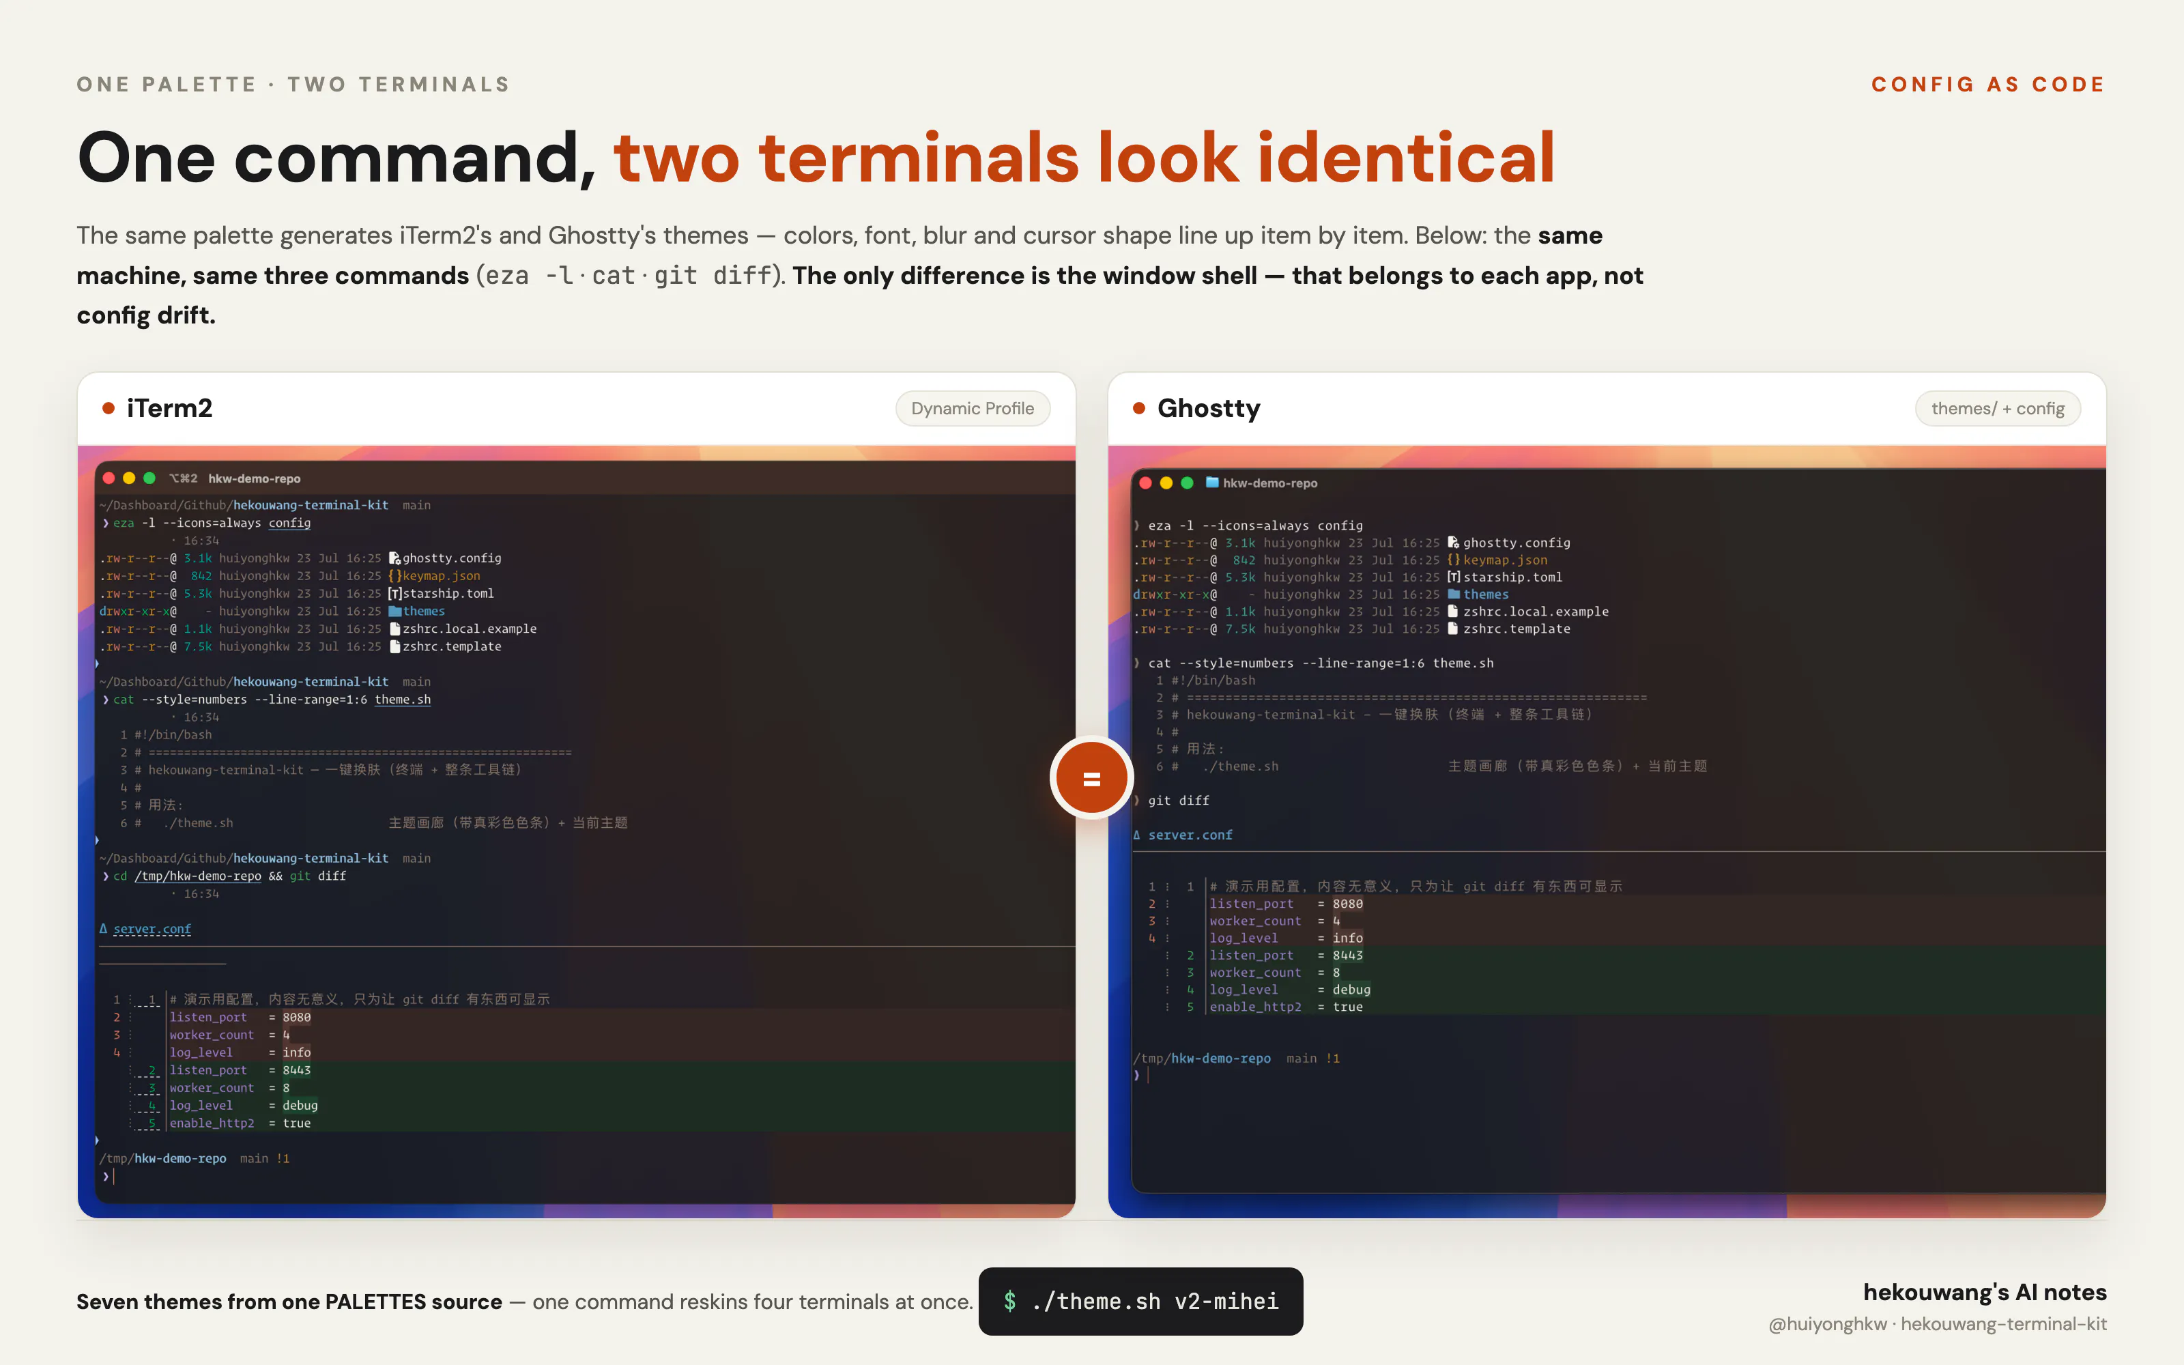
Task: Click the underlined /tmp/hkw-demo-repo path in iTerm2
Action: (x=198, y=876)
